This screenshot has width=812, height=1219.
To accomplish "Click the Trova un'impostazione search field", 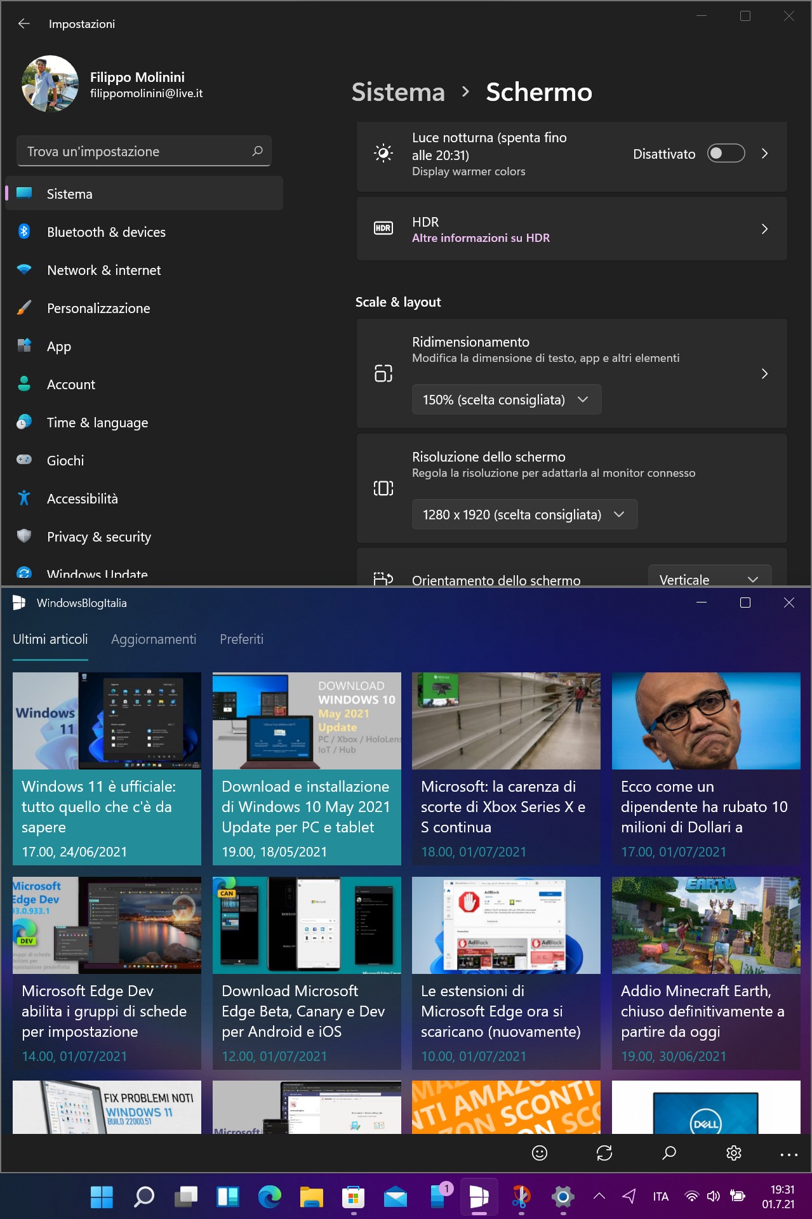I will 144,151.
